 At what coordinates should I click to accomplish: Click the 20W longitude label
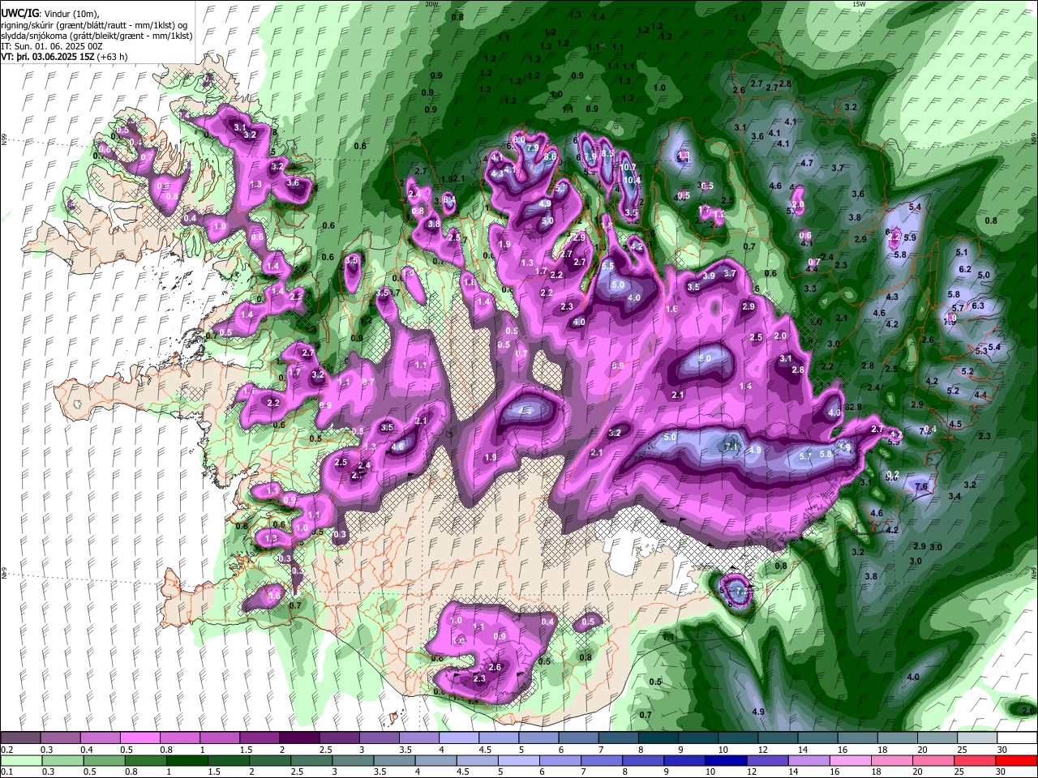tap(431, 4)
